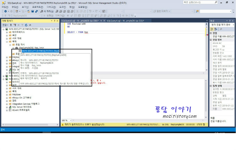Switch Properties to categorized view icon
The image size is (236, 150).
pyautogui.click(x=212, y=29)
